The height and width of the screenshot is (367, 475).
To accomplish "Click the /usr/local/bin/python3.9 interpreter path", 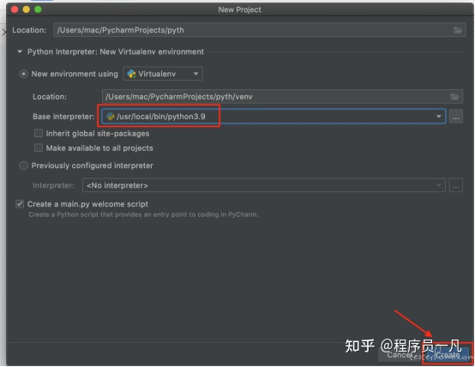I will point(161,117).
